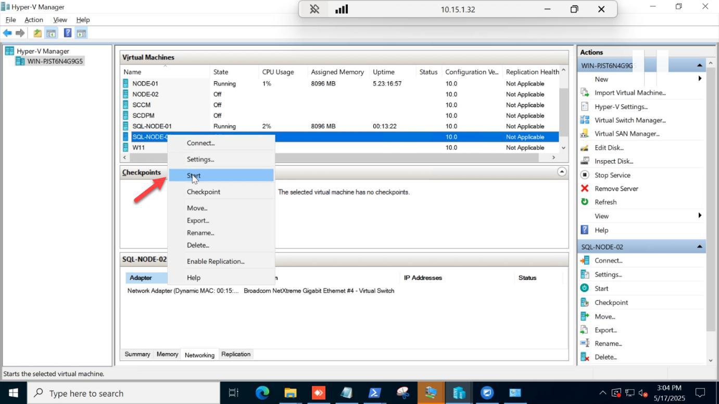Choose Enable Replication... in context menu
This screenshot has height=404, width=719.
click(221, 262)
